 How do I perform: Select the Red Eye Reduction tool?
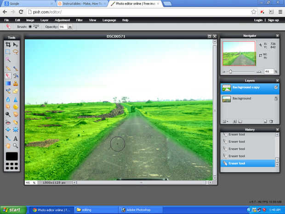(x=8, y=123)
